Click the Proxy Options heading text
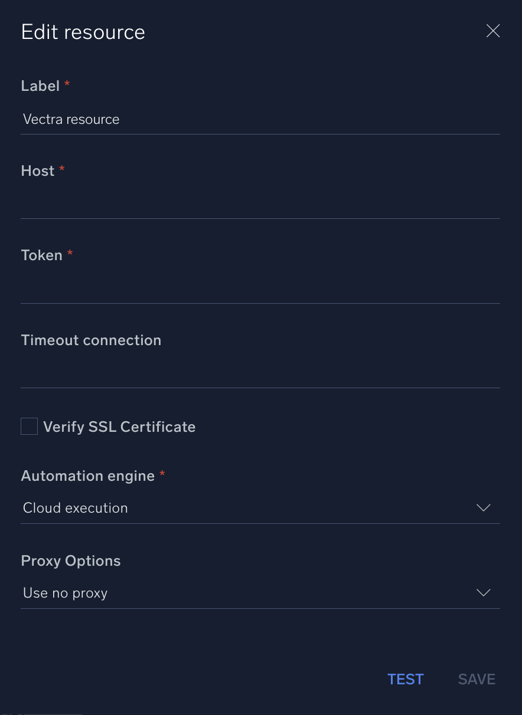 [71, 561]
